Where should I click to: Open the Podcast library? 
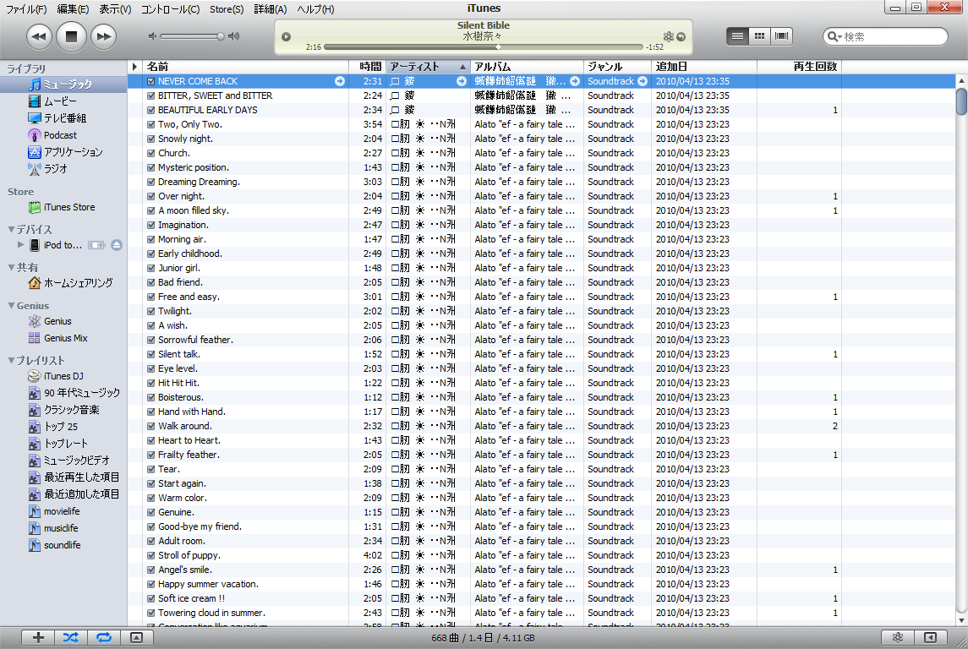pos(60,135)
